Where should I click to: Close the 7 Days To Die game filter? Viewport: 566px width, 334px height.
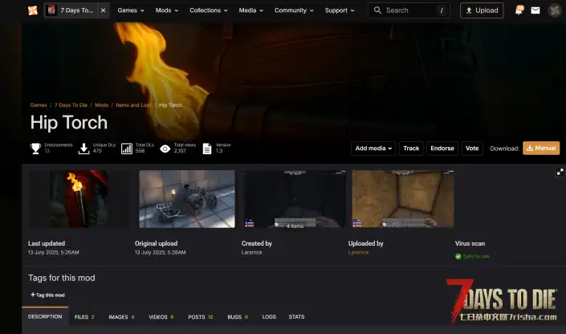104,10
